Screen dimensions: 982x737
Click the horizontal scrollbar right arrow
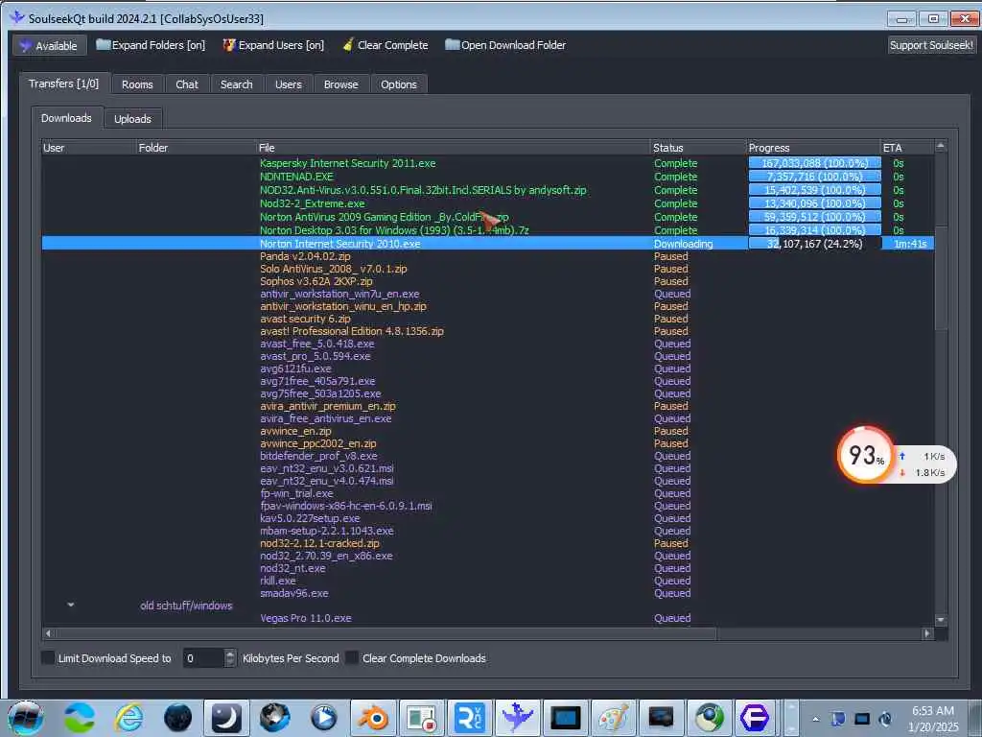pyautogui.click(x=927, y=633)
